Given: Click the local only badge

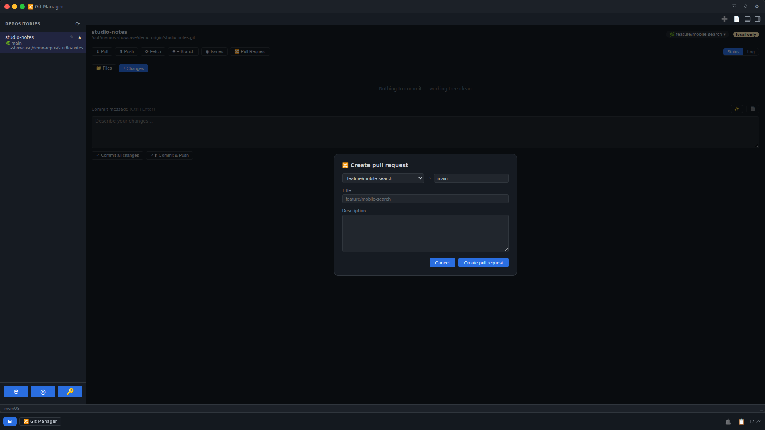Looking at the screenshot, I should tap(746, 34).
